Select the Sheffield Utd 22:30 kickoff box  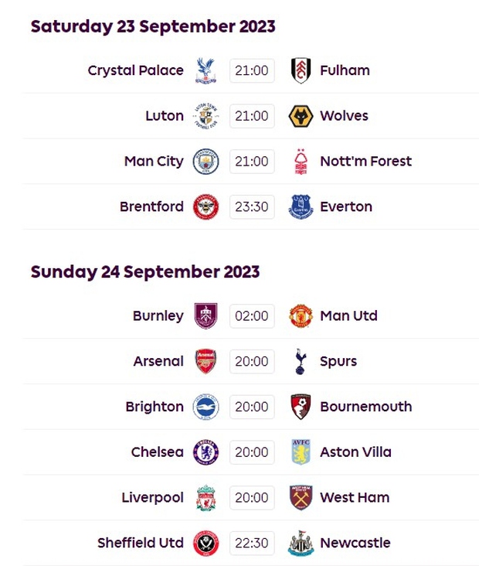point(252,543)
